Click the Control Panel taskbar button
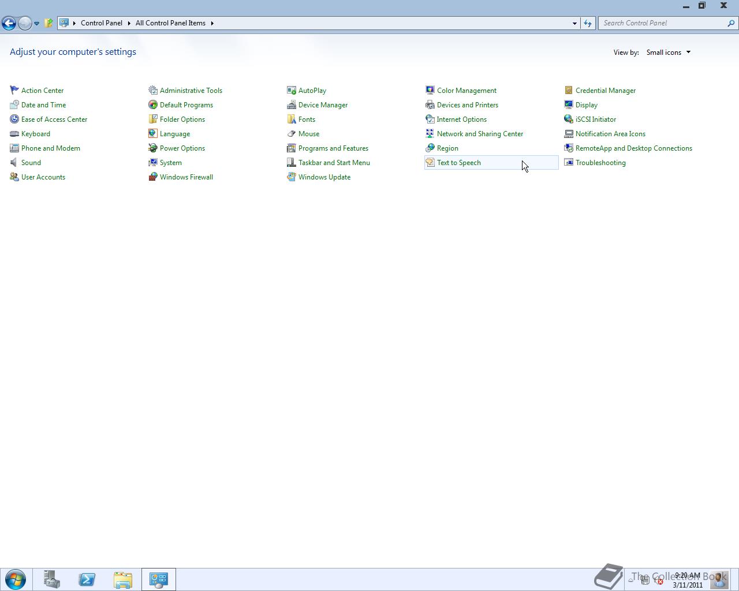Image resolution: width=739 pixels, height=591 pixels. 159,579
